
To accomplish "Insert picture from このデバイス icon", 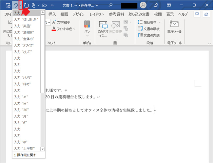I will pos(103,25).
